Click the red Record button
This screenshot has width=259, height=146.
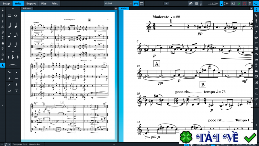244,4
